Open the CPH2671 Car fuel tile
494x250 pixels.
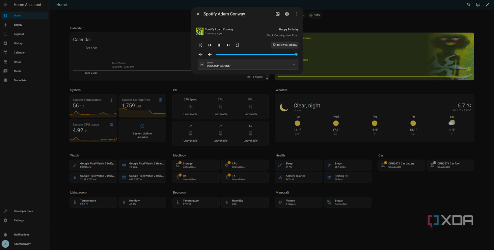pyautogui.click(x=451, y=165)
